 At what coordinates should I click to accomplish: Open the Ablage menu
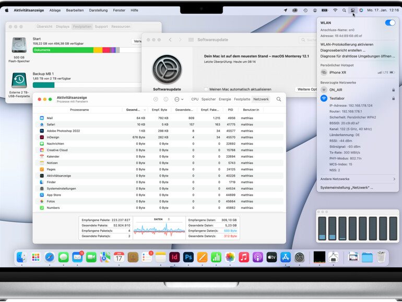click(55, 10)
